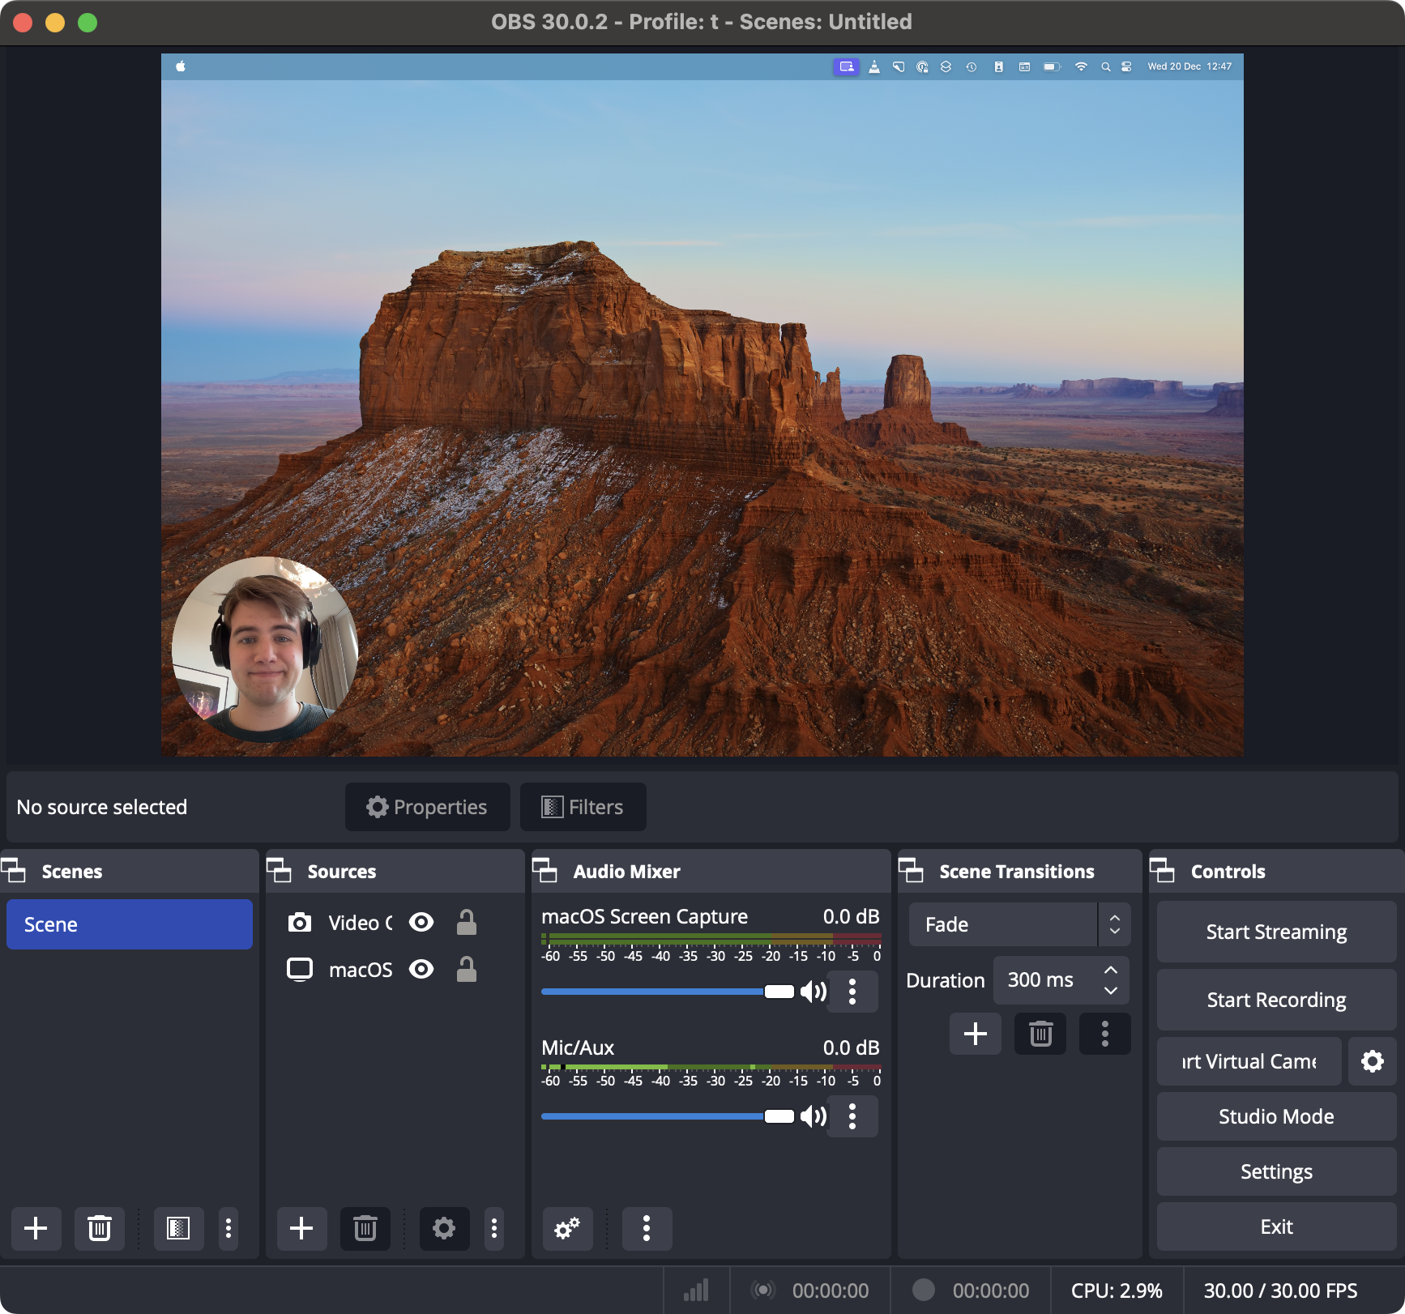Undock the Scenes panel using its header icon
1405x1314 pixels.
[x=14, y=871]
